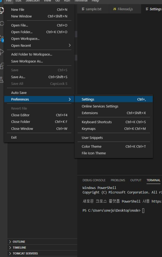
Task: Open the Edit menu in menu bar
Action: click(18, 1)
